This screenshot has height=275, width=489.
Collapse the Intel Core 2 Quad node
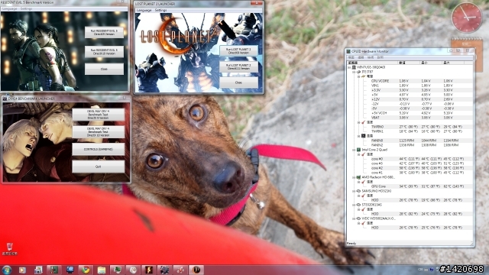354,150
